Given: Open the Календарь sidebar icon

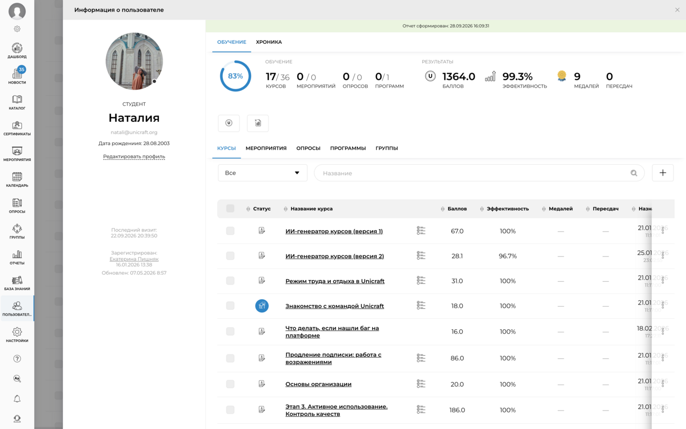Looking at the screenshot, I should tap(17, 179).
